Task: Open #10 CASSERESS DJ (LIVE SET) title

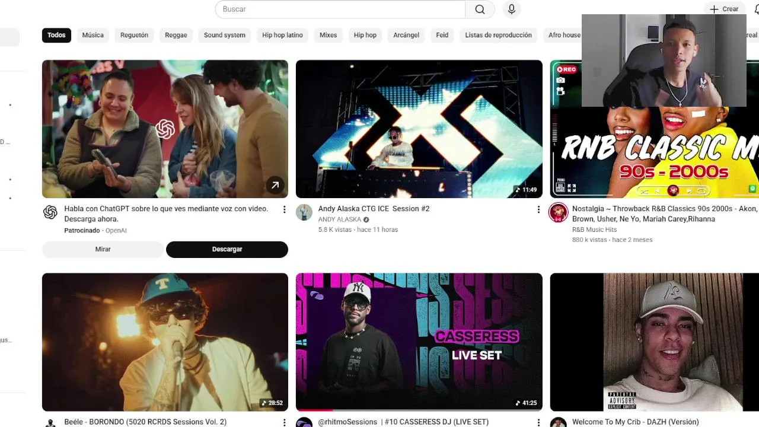Action: (x=403, y=422)
